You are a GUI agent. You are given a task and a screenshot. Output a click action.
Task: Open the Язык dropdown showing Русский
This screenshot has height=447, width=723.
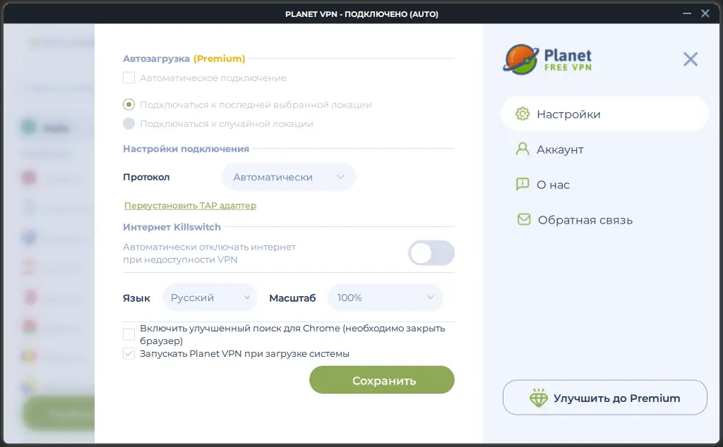[210, 298]
